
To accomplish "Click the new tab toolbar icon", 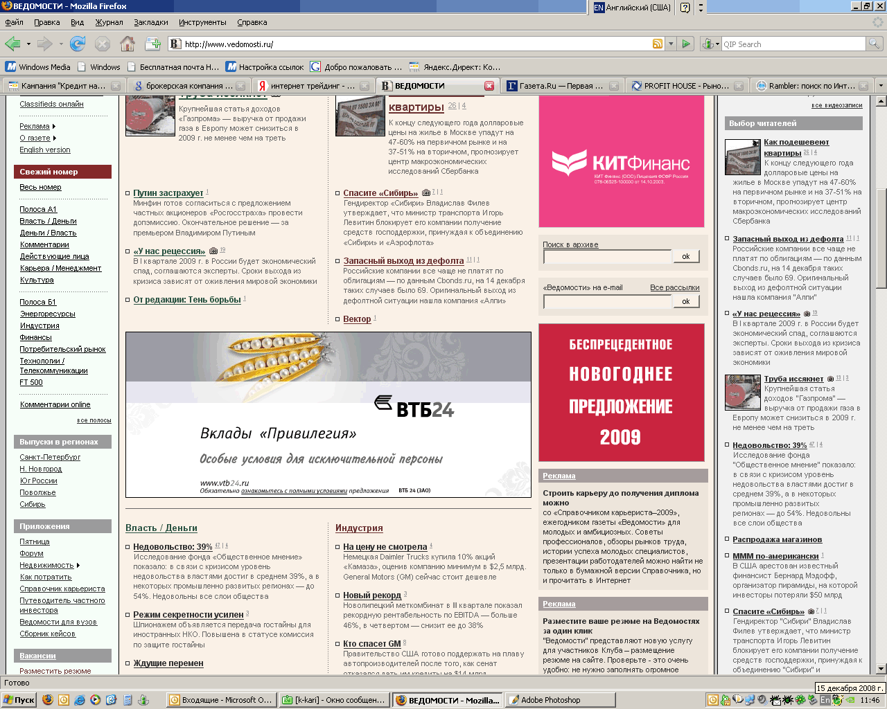I will coord(153,44).
